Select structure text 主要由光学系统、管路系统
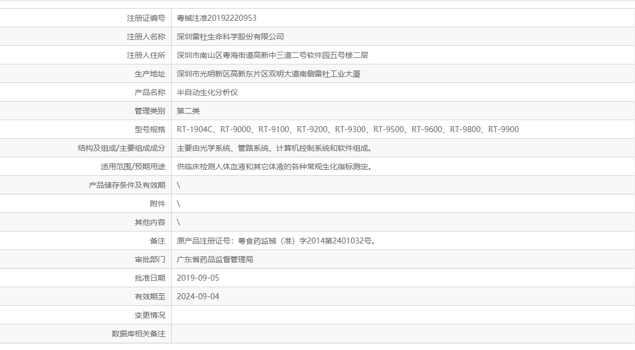This screenshot has width=635, height=350. tap(274, 148)
